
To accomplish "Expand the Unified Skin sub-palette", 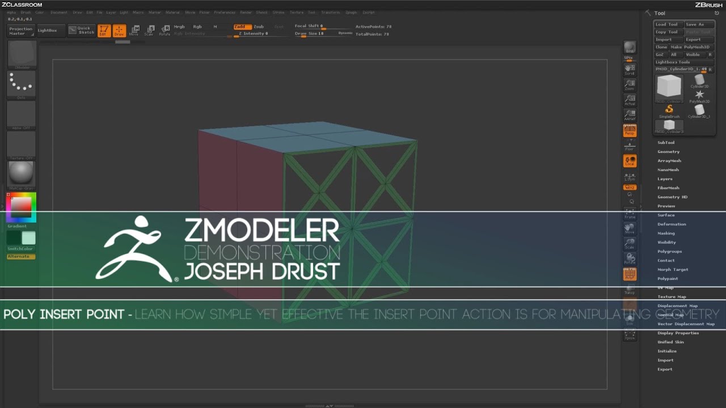I will [670, 342].
